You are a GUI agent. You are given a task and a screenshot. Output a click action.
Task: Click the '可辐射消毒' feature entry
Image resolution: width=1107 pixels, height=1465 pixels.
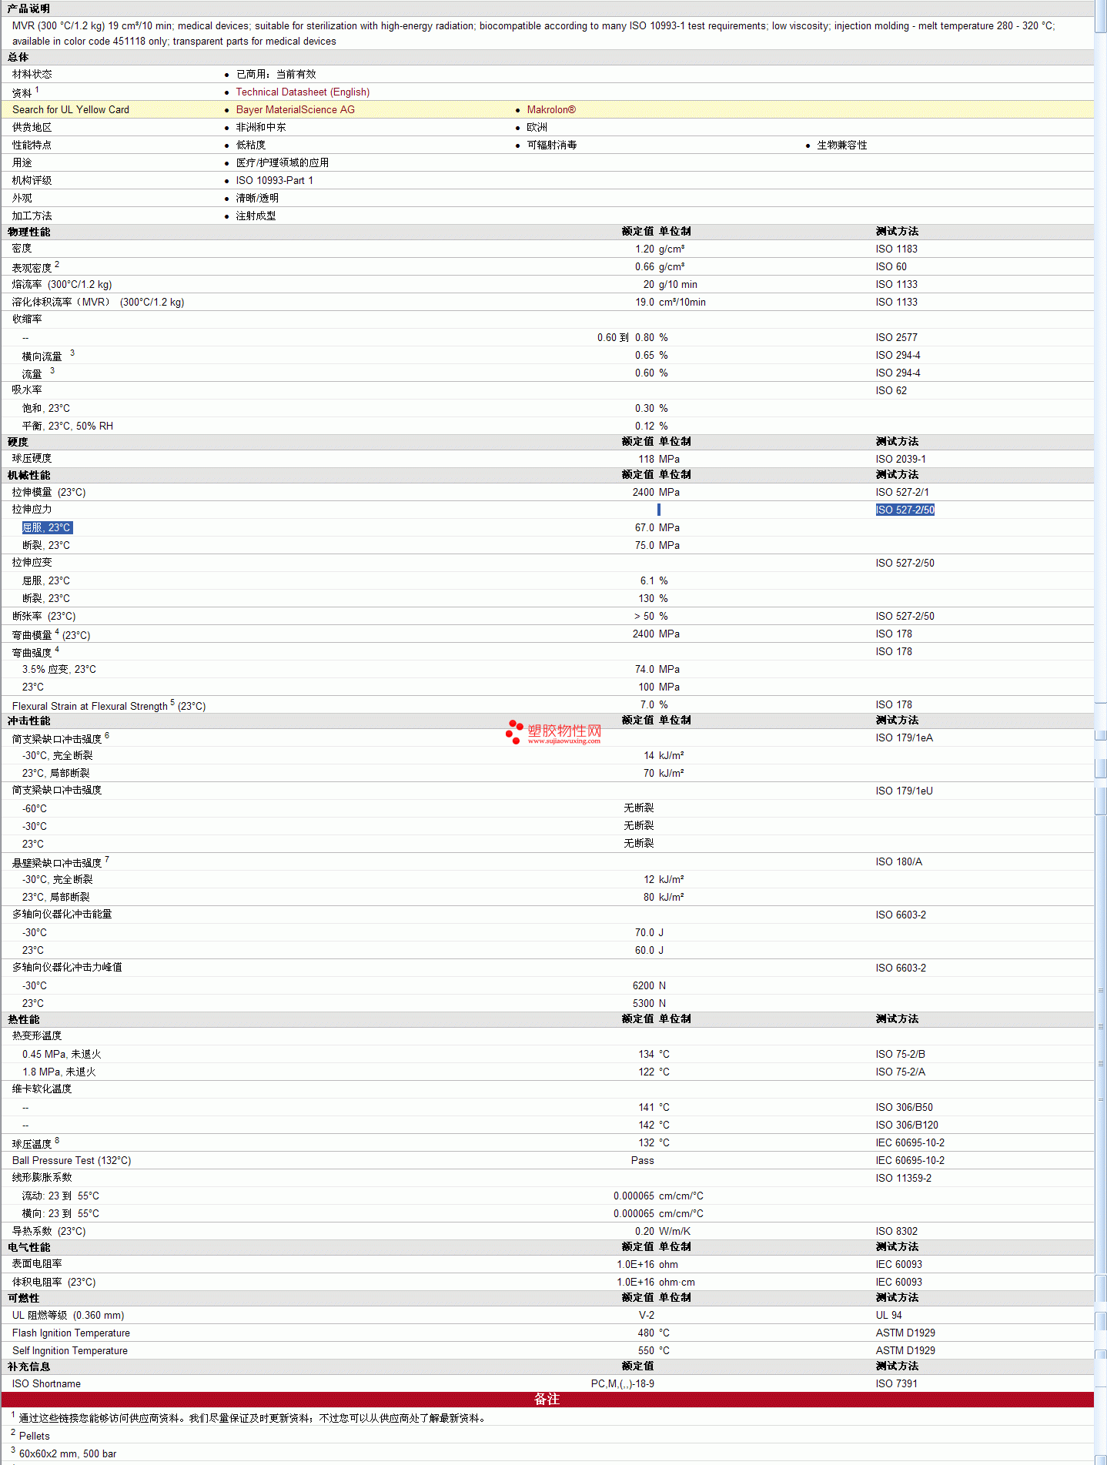(x=552, y=145)
